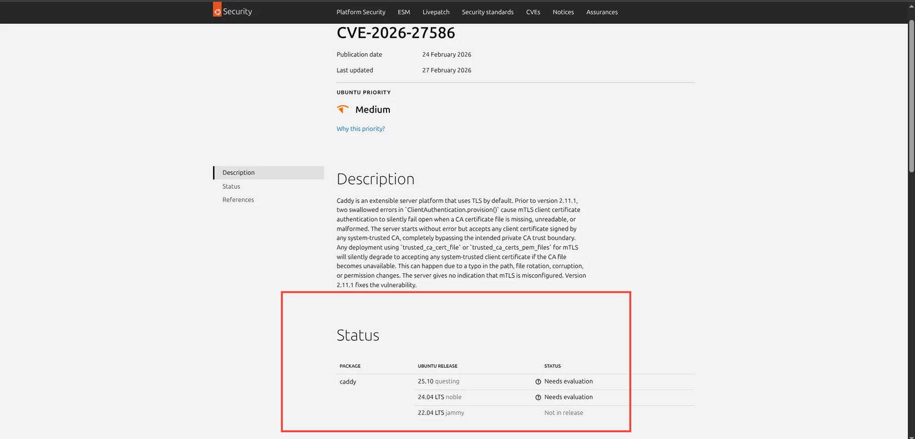Click the Ubuntu logo icon in header
915x439 pixels.
(x=217, y=10)
